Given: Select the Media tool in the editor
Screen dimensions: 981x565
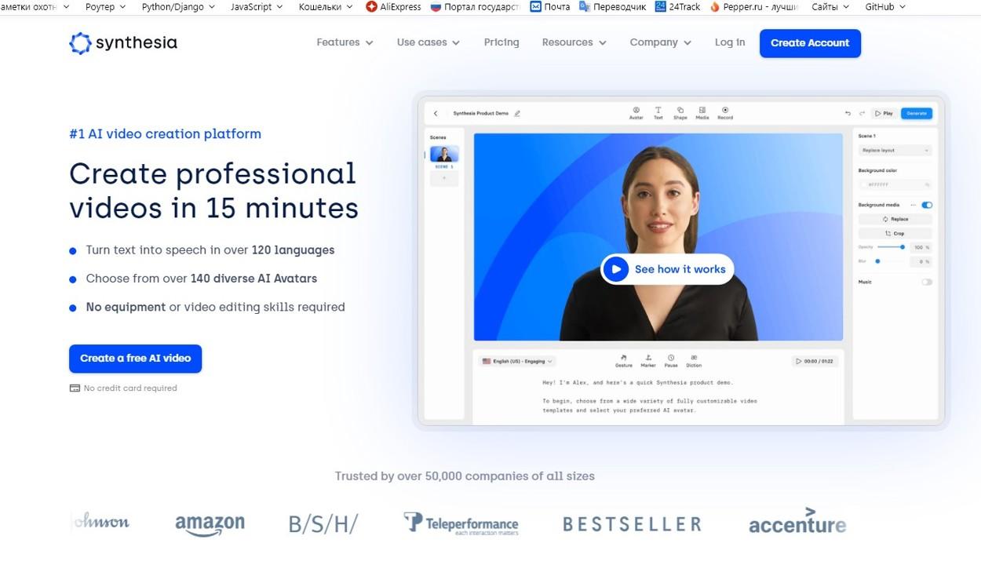Looking at the screenshot, I should coord(702,113).
